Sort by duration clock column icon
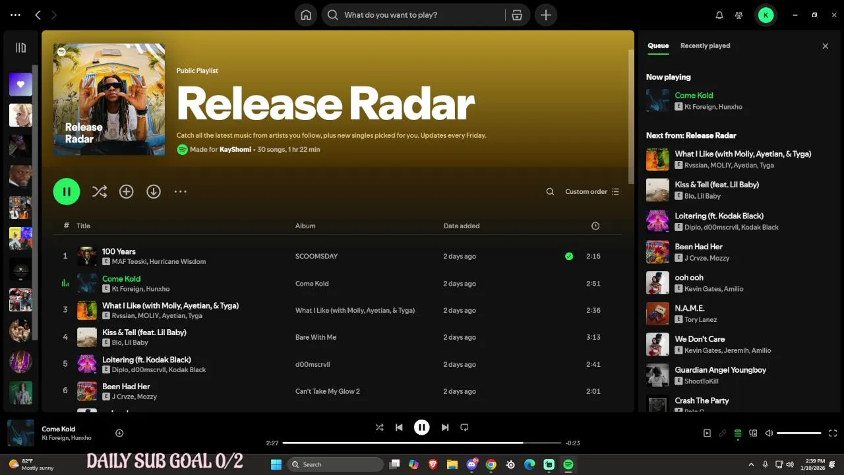 pyautogui.click(x=595, y=226)
